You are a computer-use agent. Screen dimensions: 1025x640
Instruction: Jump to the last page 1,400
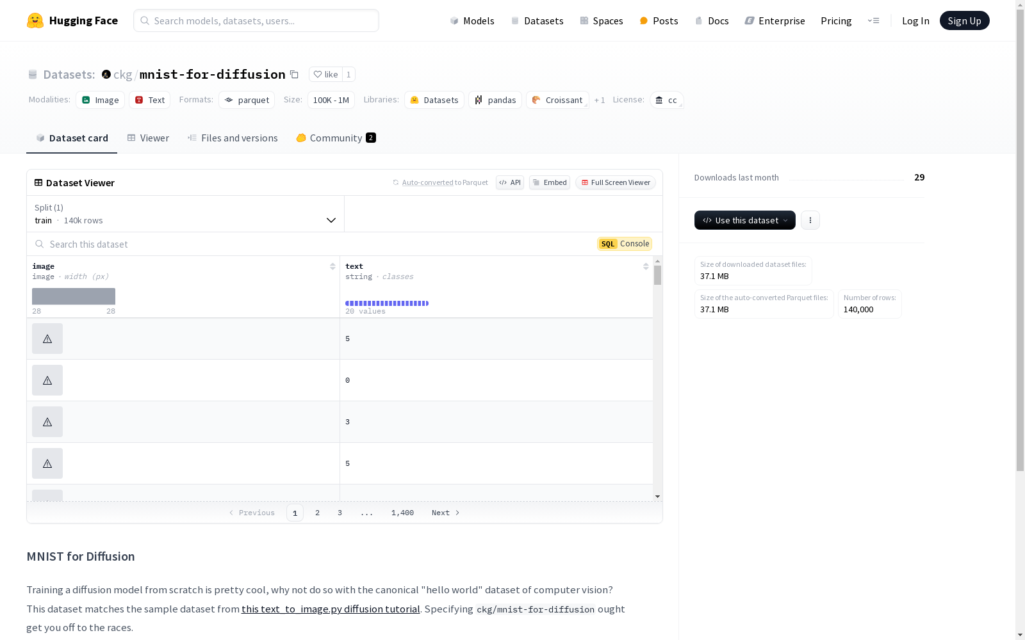402,513
